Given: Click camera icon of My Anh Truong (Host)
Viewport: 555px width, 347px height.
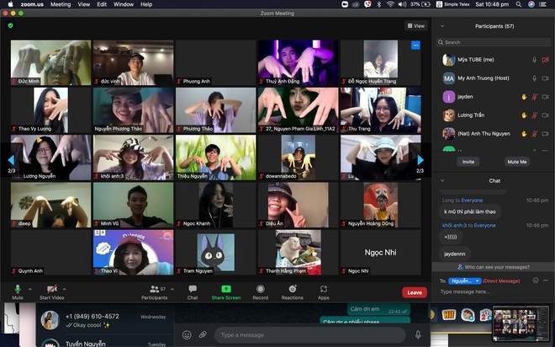Looking at the screenshot, I should pos(545,78).
